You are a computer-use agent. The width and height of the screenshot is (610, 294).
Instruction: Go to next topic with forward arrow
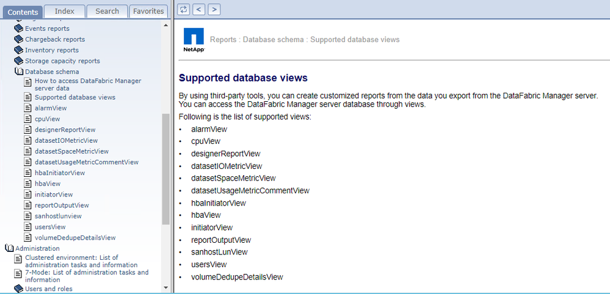pyautogui.click(x=214, y=9)
